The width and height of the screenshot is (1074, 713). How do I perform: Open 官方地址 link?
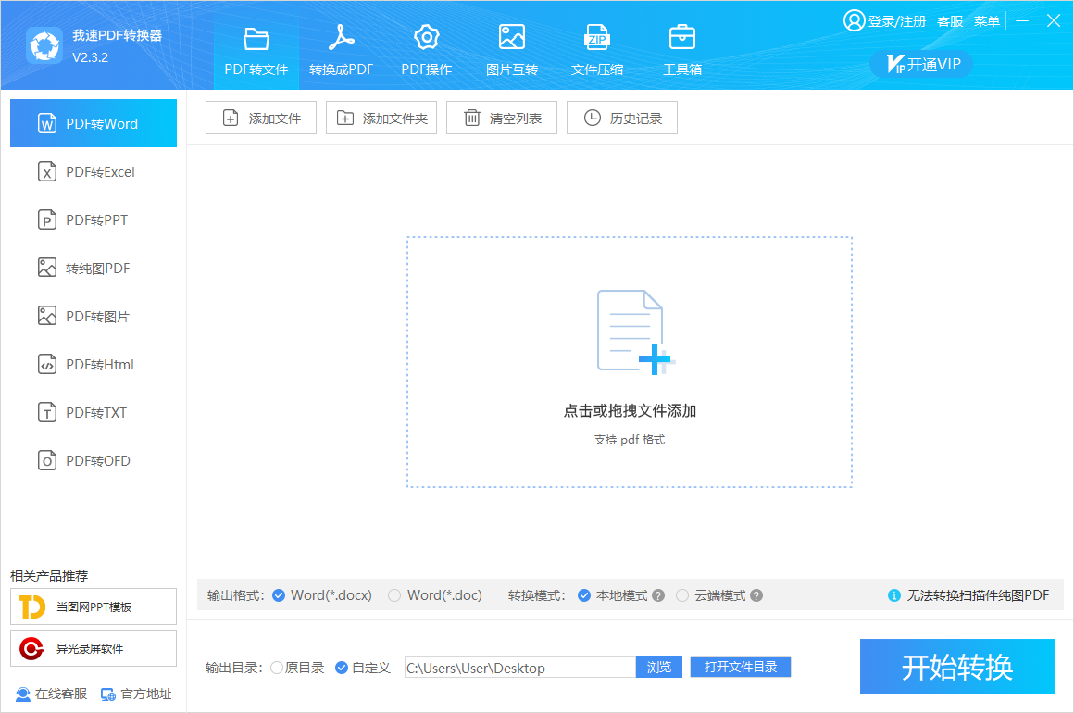point(136,694)
